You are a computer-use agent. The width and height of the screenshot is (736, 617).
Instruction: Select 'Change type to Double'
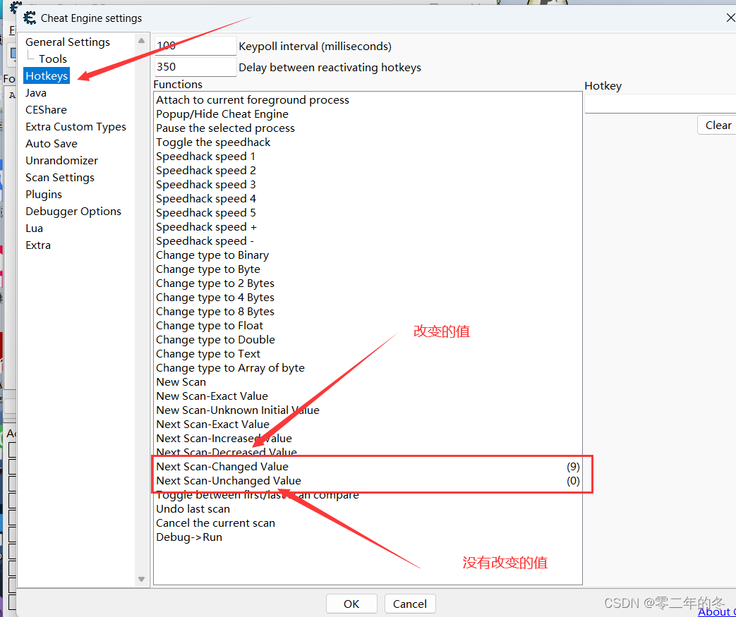click(x=368, y=339)
